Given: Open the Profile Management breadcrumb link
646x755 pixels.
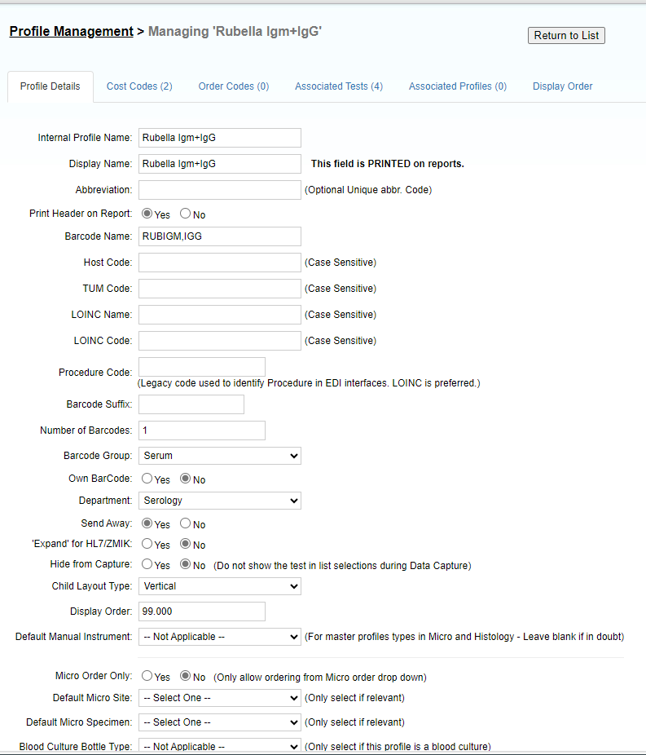Looking at the screenshot, I should 71,31.
